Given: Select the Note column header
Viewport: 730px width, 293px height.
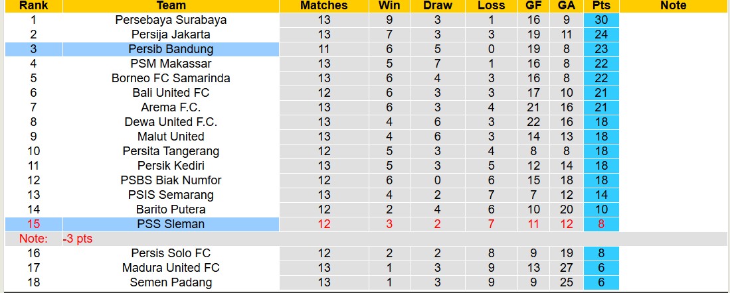Looking at the screenshot, I should pyautogui.click(x=674, y=5).
